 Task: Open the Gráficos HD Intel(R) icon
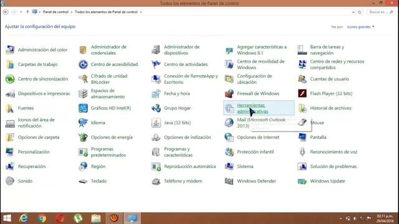(83, 108)
